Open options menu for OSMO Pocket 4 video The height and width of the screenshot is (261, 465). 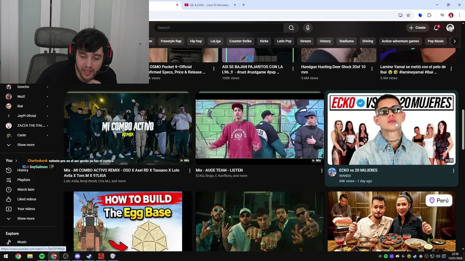[214, 69]
